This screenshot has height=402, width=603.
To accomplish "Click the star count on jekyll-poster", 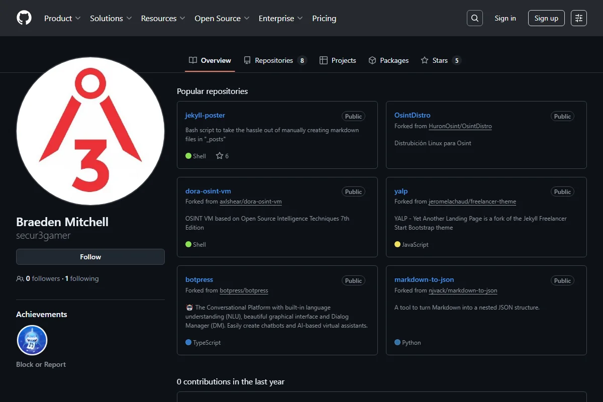I will tap(222, 156).
